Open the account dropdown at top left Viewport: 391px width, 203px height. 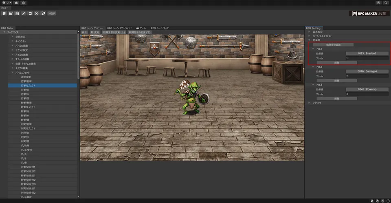(7, 2)
